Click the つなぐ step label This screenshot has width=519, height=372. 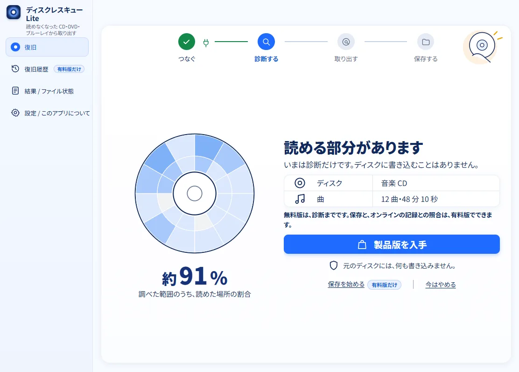[187, 59]
